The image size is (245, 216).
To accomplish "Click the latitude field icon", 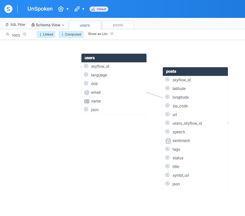I will [167, 88].
